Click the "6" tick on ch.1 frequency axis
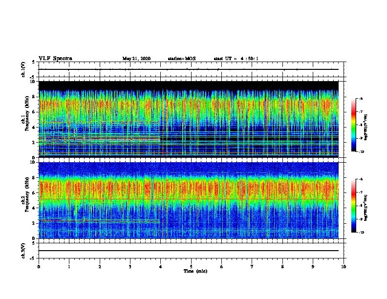 [x=34, y=112]
